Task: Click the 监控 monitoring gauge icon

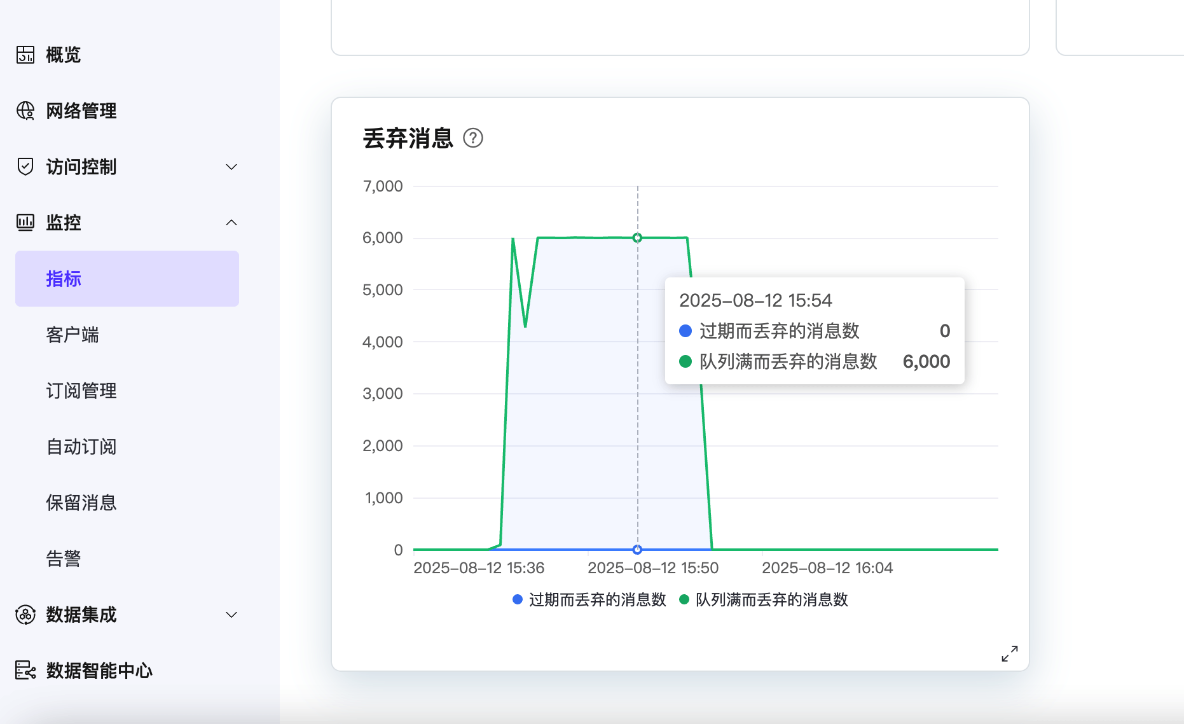Action: click(25, 223)
